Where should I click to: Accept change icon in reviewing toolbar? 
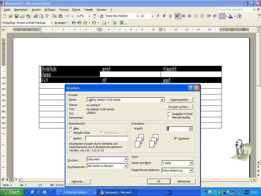click(85, 23)
